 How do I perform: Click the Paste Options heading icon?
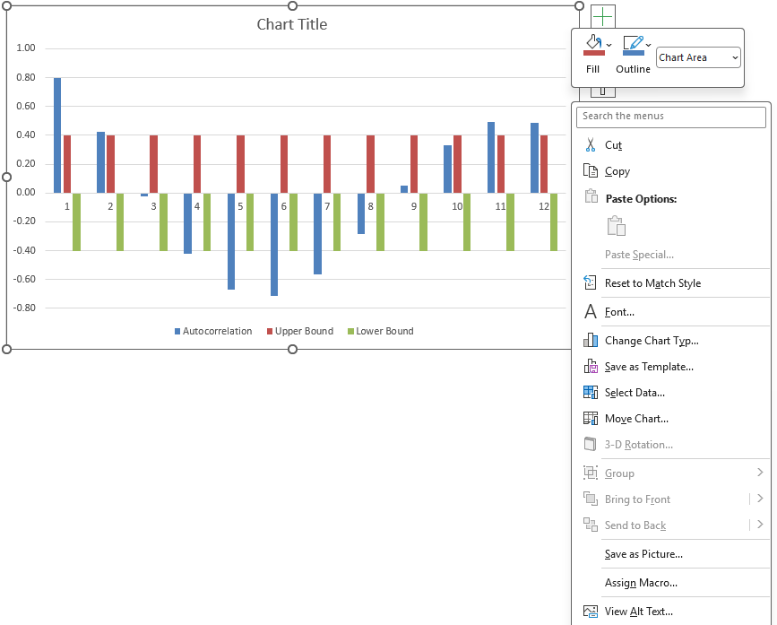coord(591,195)
